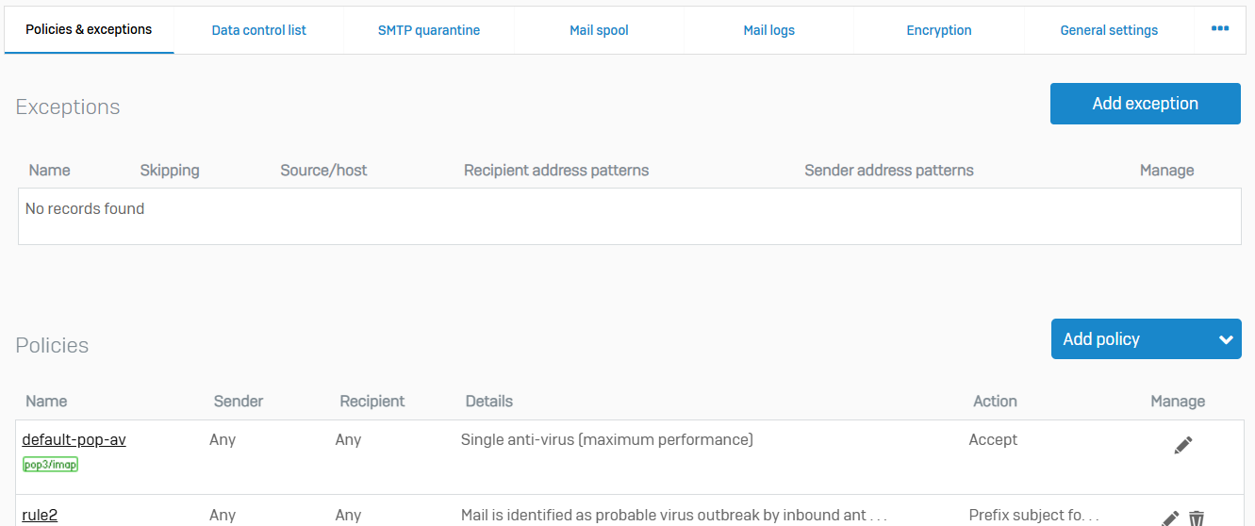Open the Encryption tab

pyautogui.click(x=939, y=30)
